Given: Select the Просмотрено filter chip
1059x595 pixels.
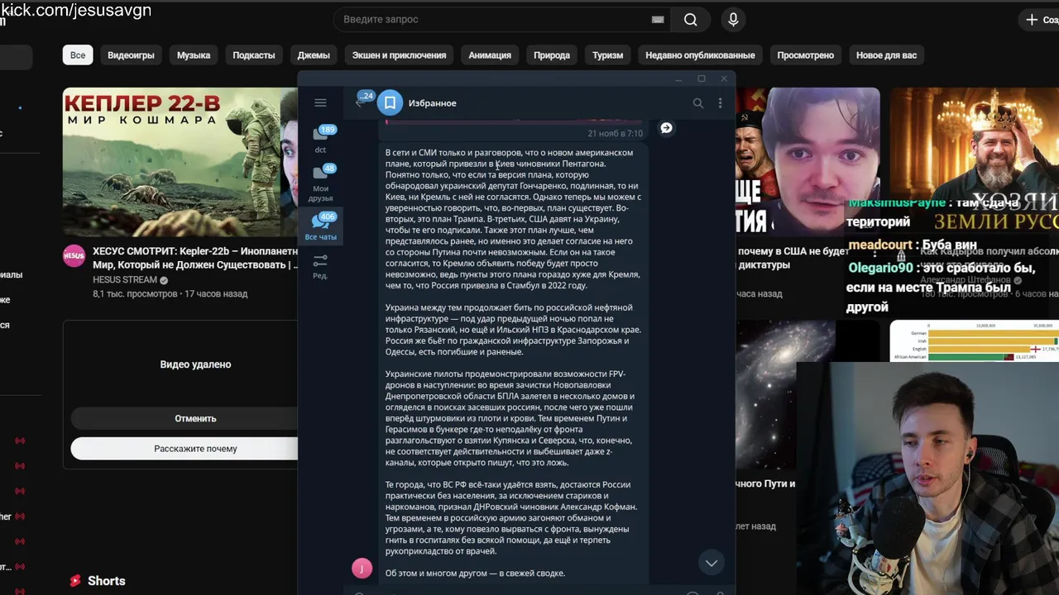Looking at the screenshot, I should [806, 55].
